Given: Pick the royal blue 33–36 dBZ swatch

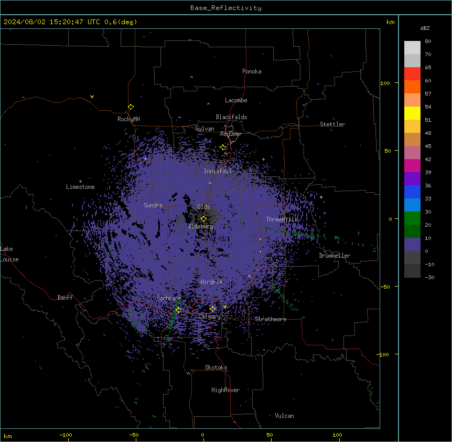Looking at the screenshot, I should click(412, 192).
